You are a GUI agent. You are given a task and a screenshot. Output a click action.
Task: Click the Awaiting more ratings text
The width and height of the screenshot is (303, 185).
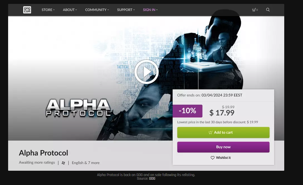(37, 162)
